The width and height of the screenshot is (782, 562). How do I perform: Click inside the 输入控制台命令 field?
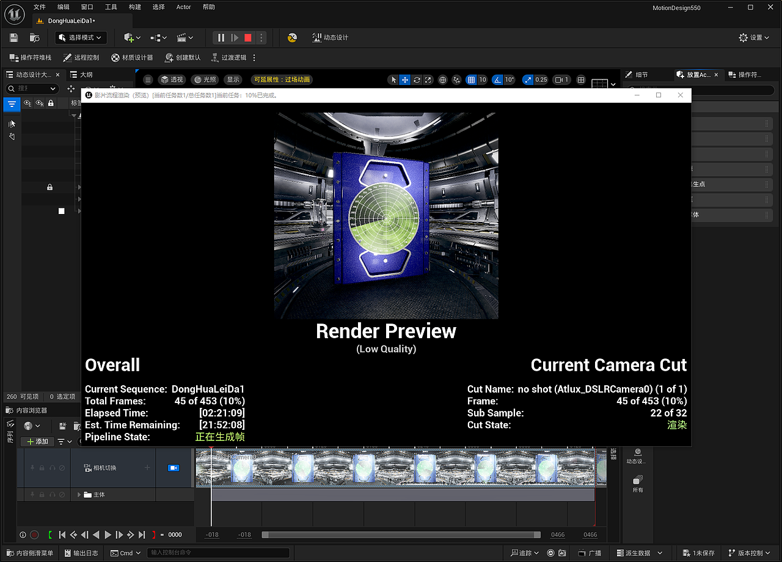click(218, 552)
